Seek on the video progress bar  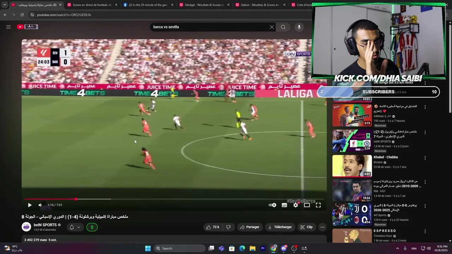(x=174, y=199)
